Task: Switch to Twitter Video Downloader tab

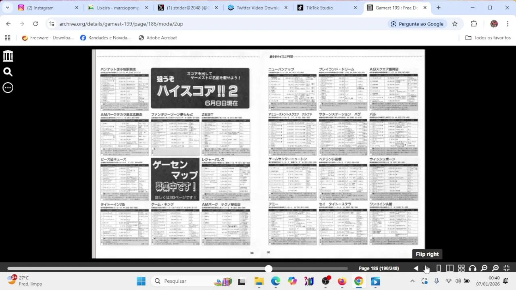Action: (x=258, y=8)
